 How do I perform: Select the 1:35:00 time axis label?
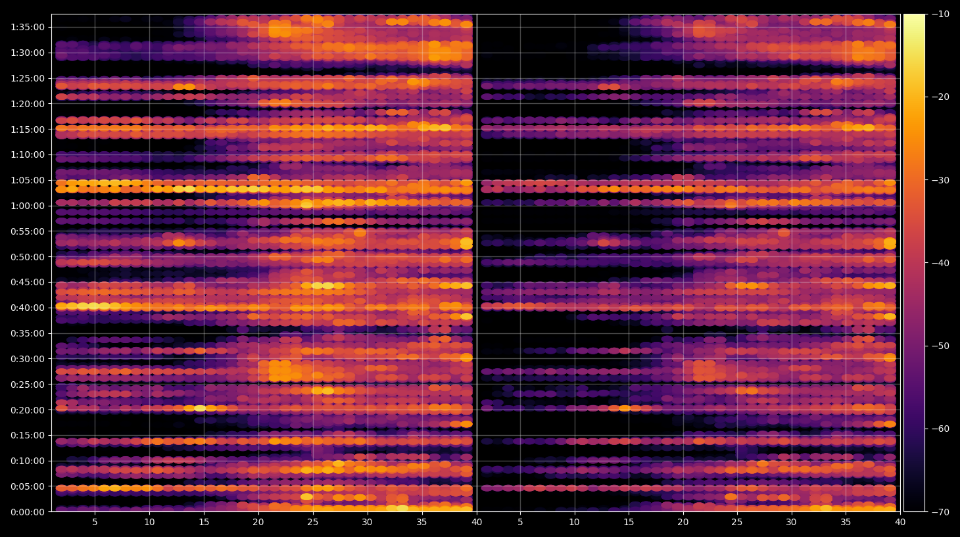[28, 27]
